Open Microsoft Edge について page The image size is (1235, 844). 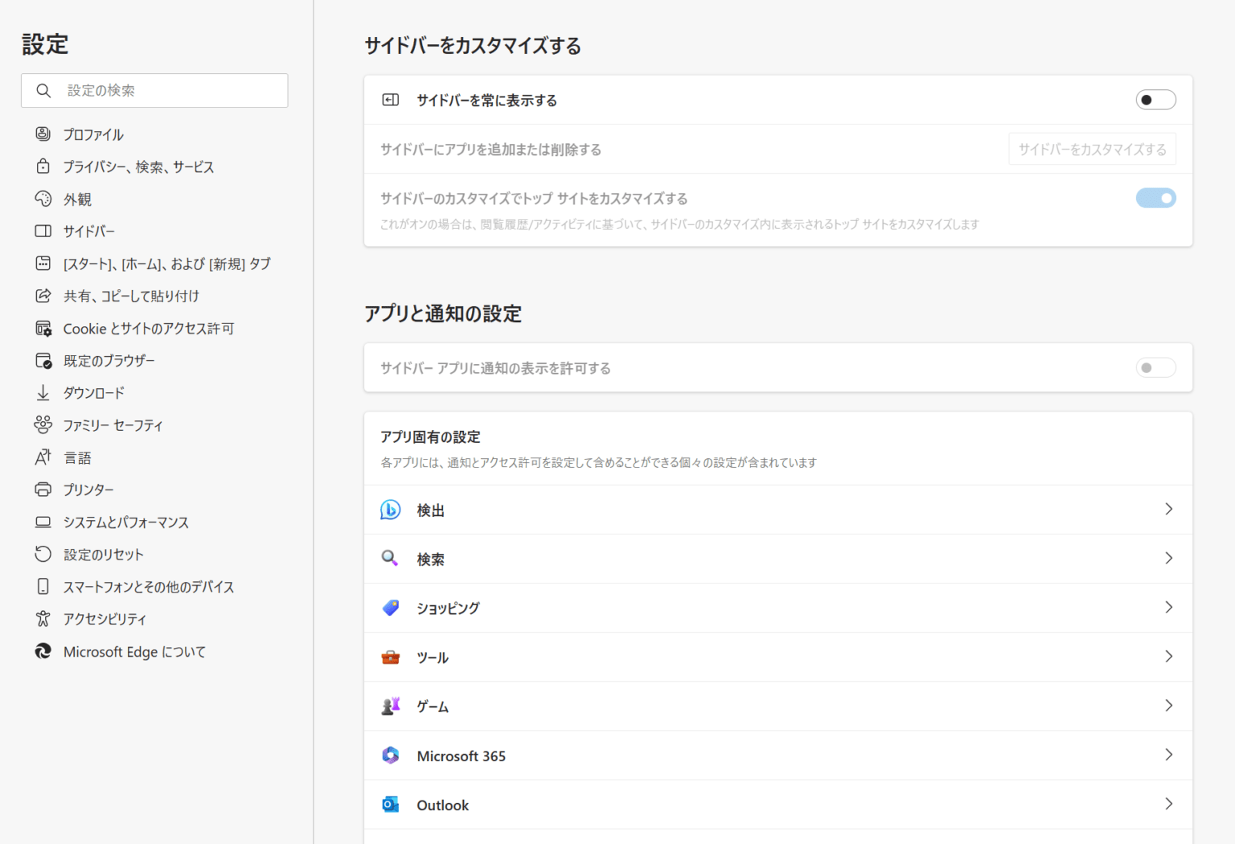tap(133, 651)
